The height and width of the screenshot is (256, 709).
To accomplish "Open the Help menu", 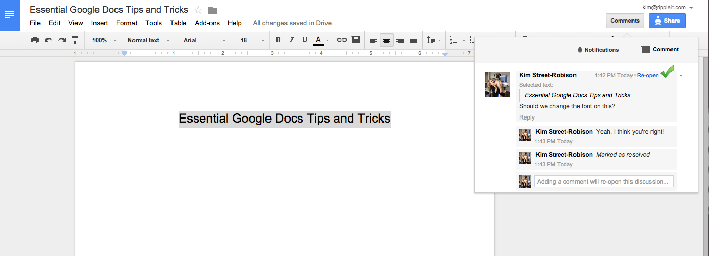I will click(235, 23).
